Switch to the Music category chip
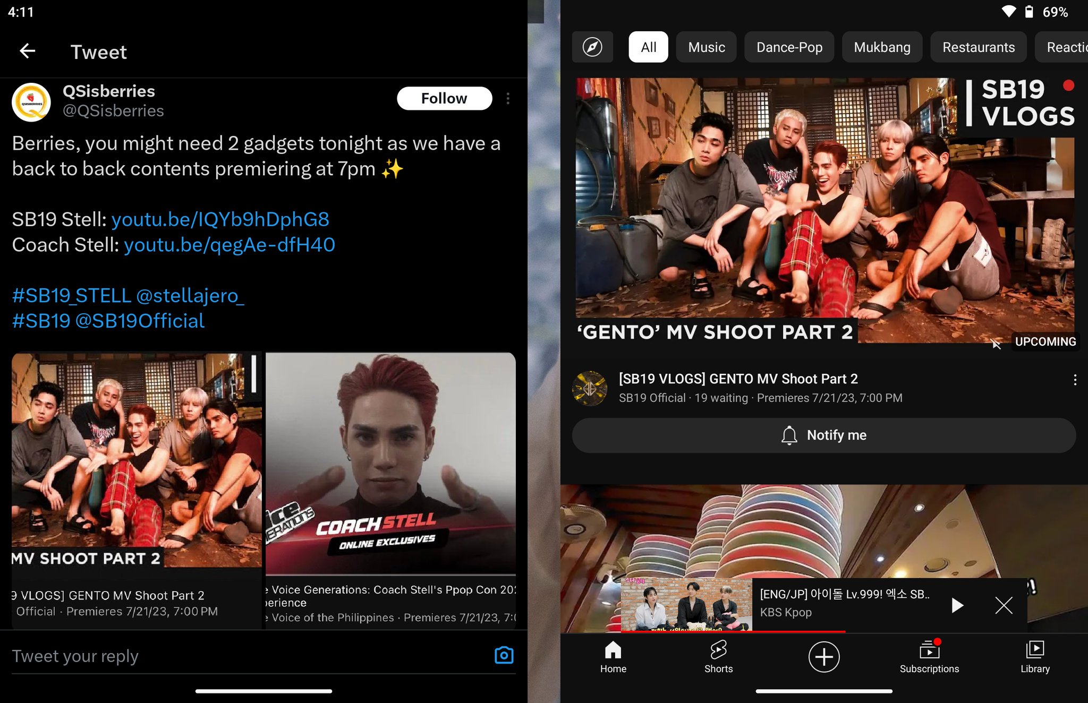The image size is (1088, 703). click(705, 47)
